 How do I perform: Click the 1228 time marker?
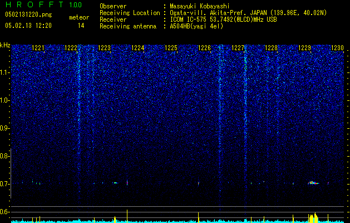click(x=271, y=48)
